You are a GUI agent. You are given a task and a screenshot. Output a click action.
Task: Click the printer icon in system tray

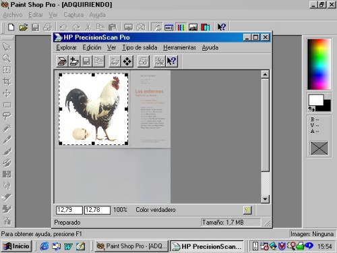pos(300,246)
